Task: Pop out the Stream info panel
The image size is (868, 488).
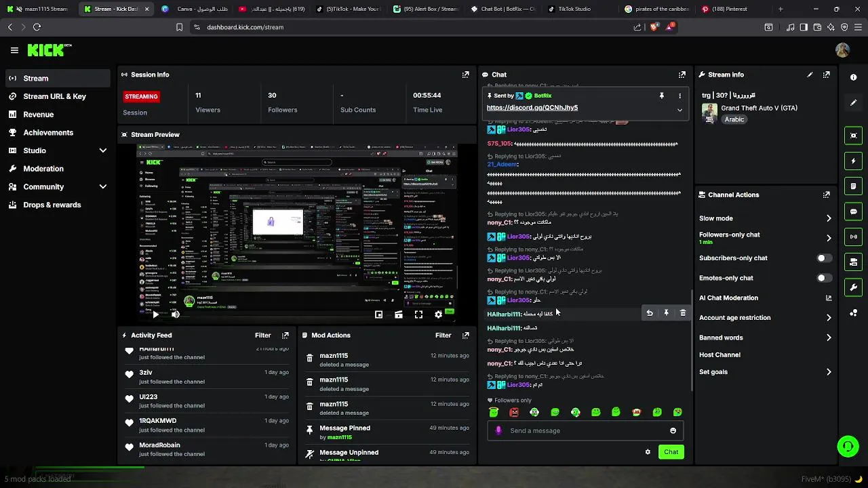Action: click(826, 75)
